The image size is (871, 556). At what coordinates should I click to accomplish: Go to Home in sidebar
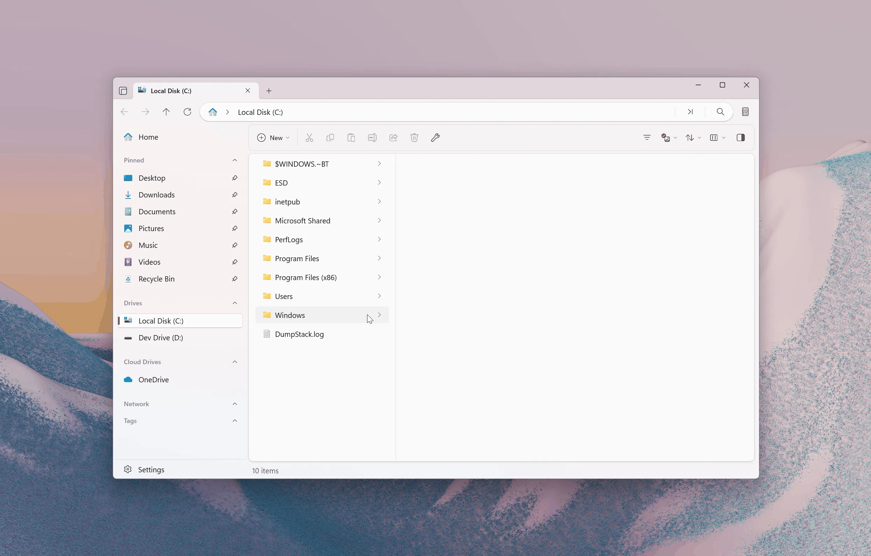point(148,137)
